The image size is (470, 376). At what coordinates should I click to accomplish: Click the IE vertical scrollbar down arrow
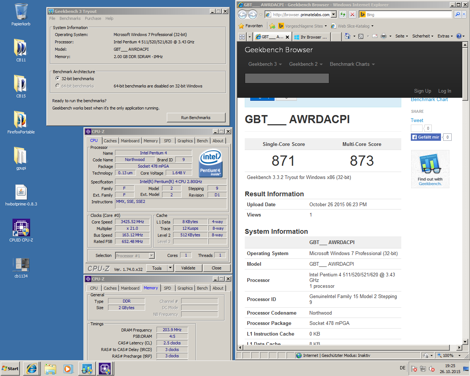click(x=465, y=341)
